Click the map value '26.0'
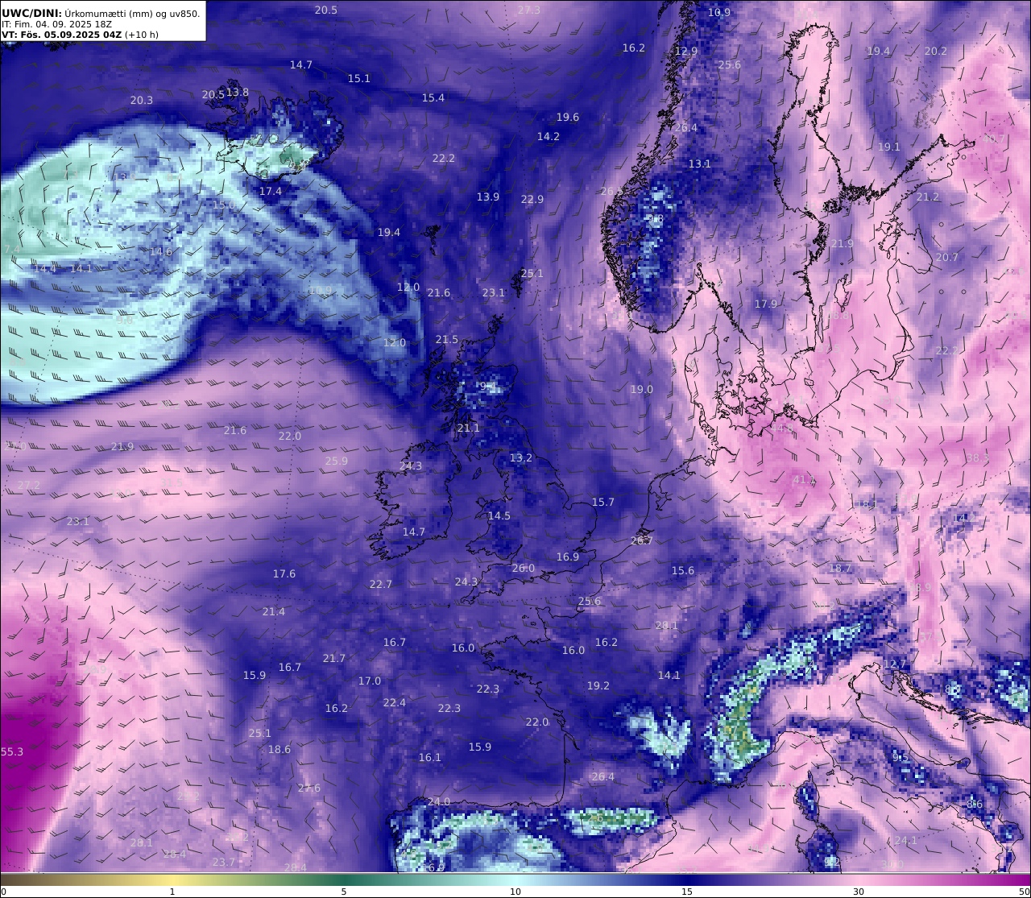Image resolution: width=1031 pixels, height=898 pixels. point(524,569)
